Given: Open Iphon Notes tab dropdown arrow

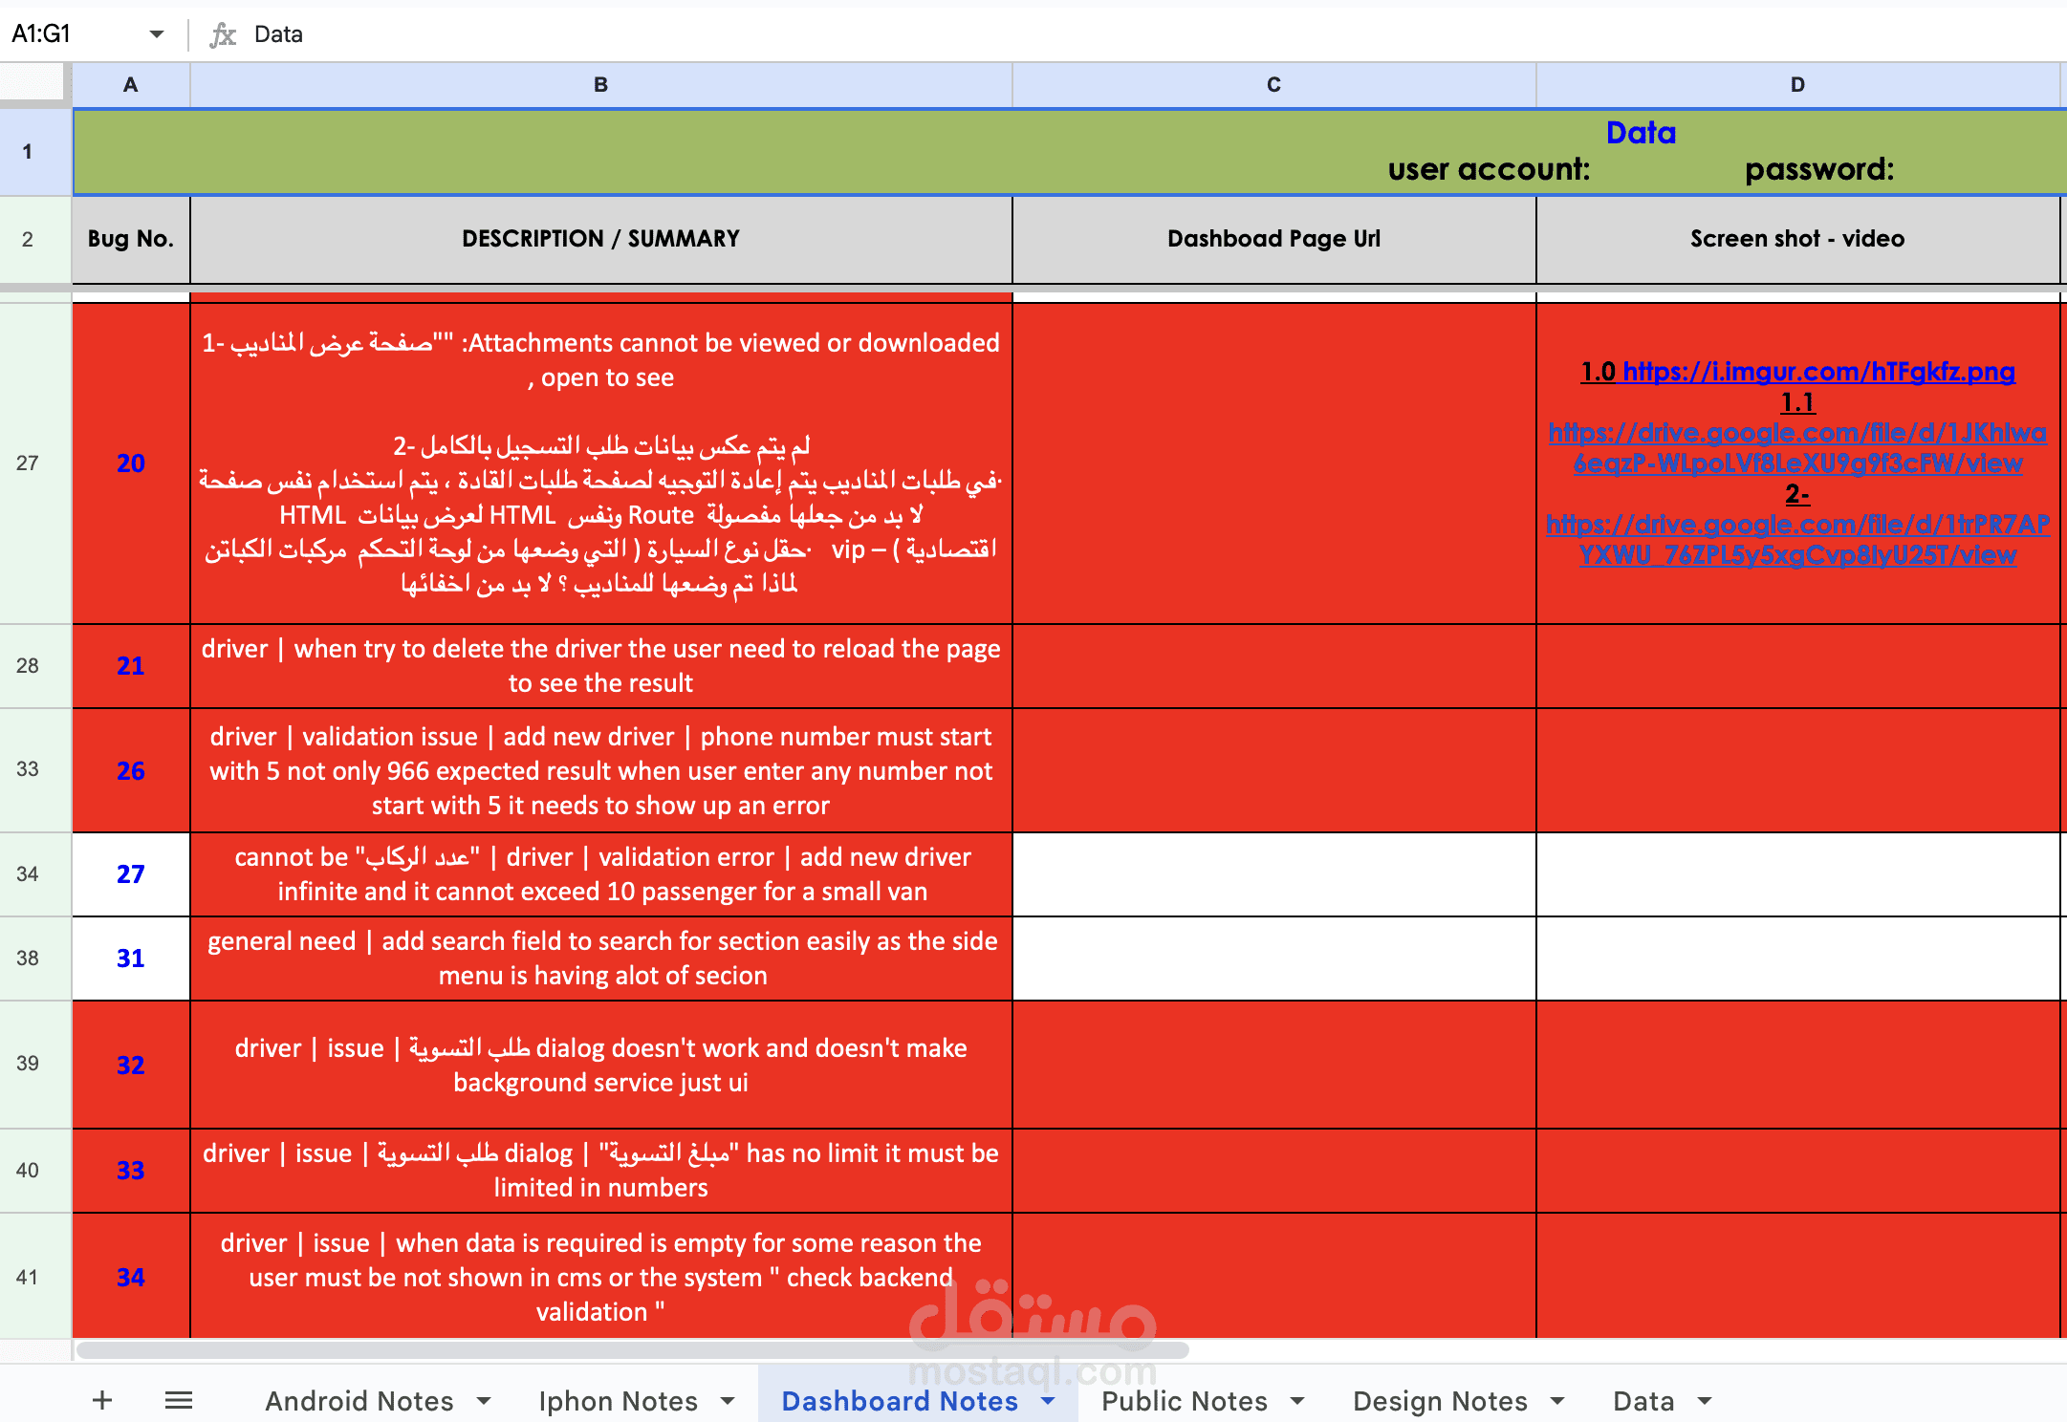Looking at the screenshot, I should pos(728,1401).
